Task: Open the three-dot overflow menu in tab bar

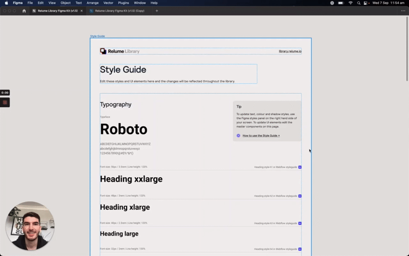Action: tap(403, 11)
